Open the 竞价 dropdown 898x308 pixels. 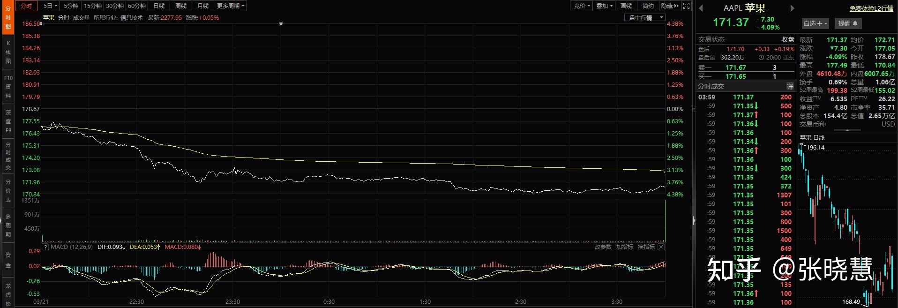[x=582, y=6]
